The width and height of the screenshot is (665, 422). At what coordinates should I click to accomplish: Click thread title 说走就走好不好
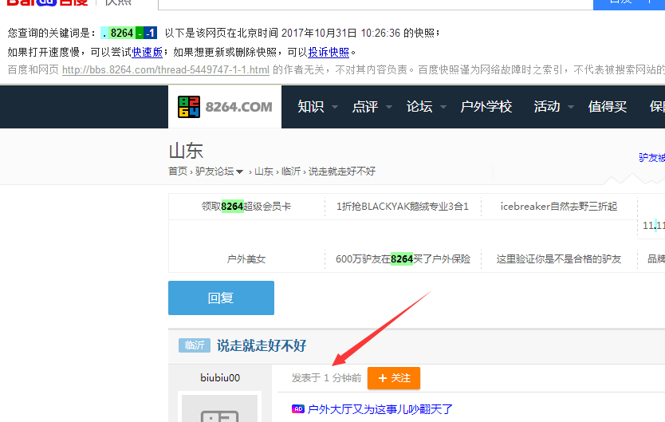[x=262, y=345]
